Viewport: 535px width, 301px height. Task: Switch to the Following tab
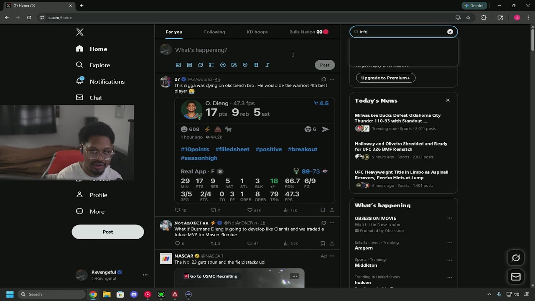tap(214, 32)
